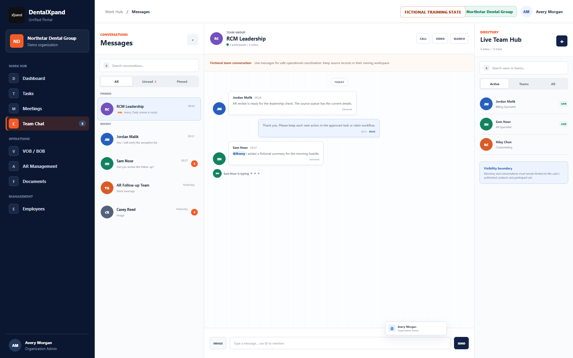Click the Employees E icon
Image resolution: width=573 pixels, height=358 pixels.
pos(14,209)
